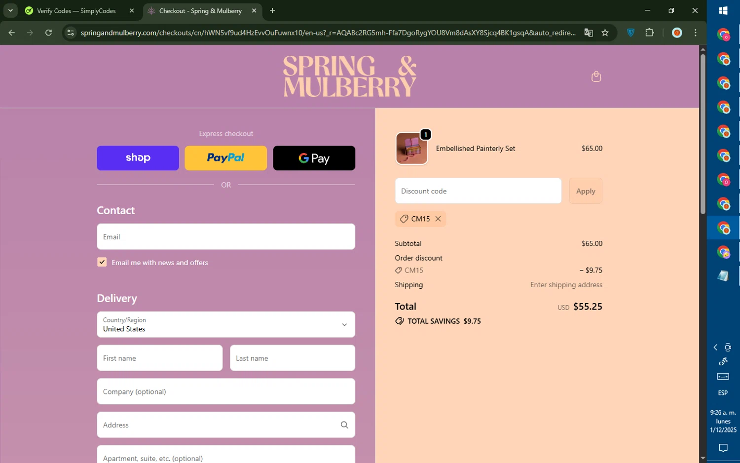The image size is (740, 463).
Task: Click the page vertical scrollbar thumb
Action: pyautogui.click(x=703, y=133)
